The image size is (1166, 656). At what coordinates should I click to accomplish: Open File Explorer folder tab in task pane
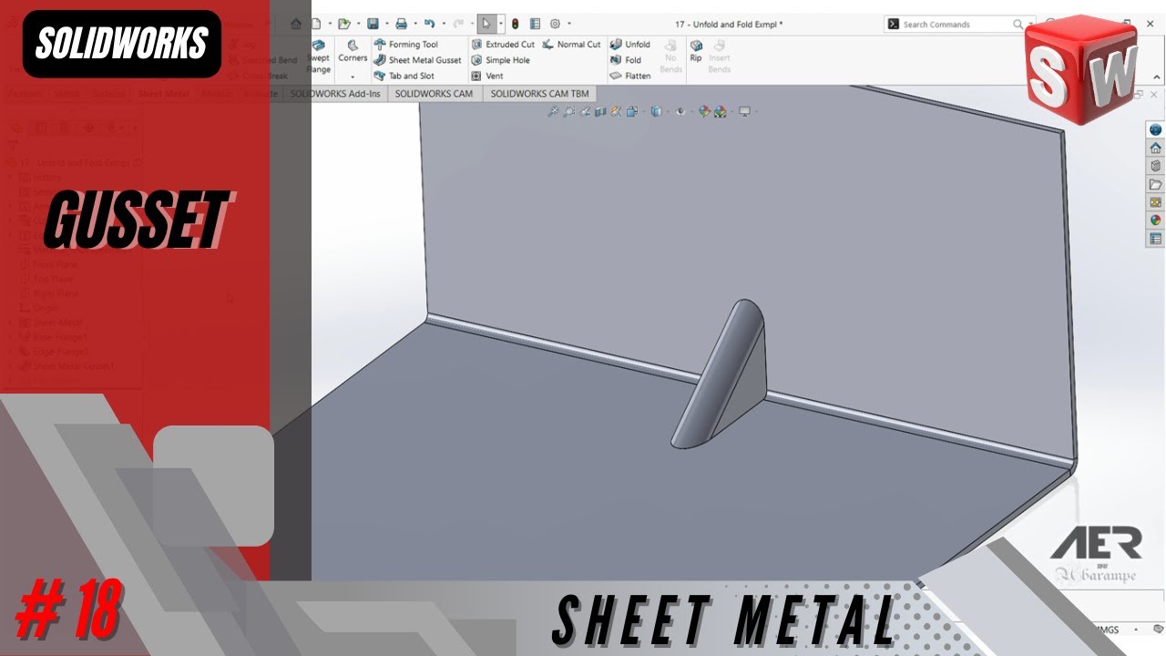click(1155, 184)
